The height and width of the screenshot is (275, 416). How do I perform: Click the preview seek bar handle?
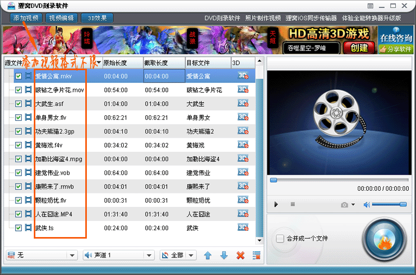(x=274, y=180)
